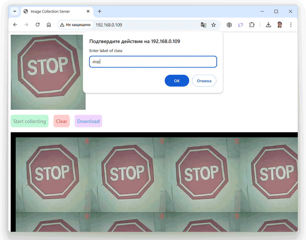The image size is (306, 240).
Task: Delete second bottom-row image via trash icon
Action: tap(162, 215)
